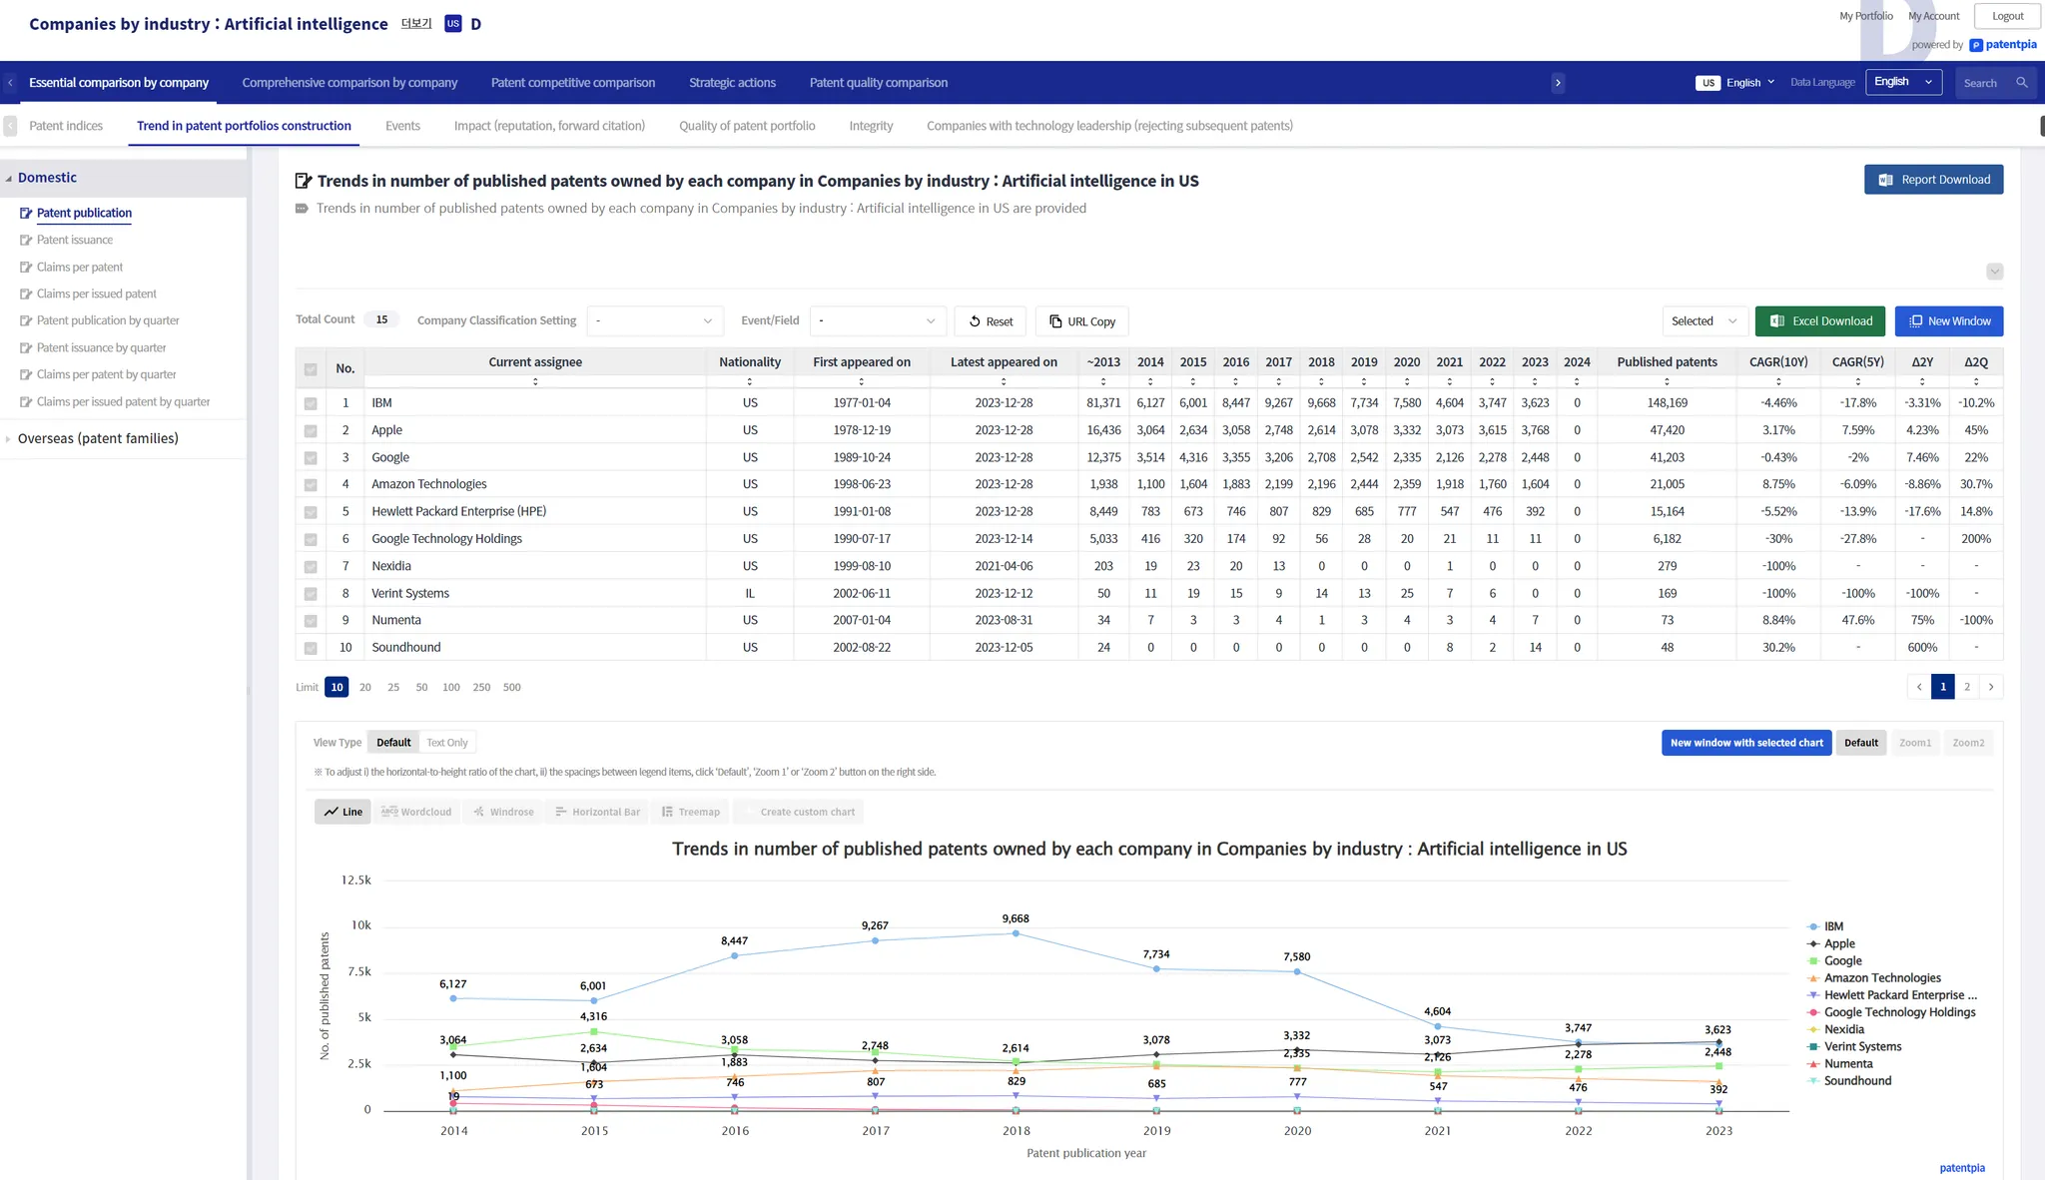This screenshot has height=1180, width=2045.
Task: Click the URL Copy icon button
Action: 1055,321
